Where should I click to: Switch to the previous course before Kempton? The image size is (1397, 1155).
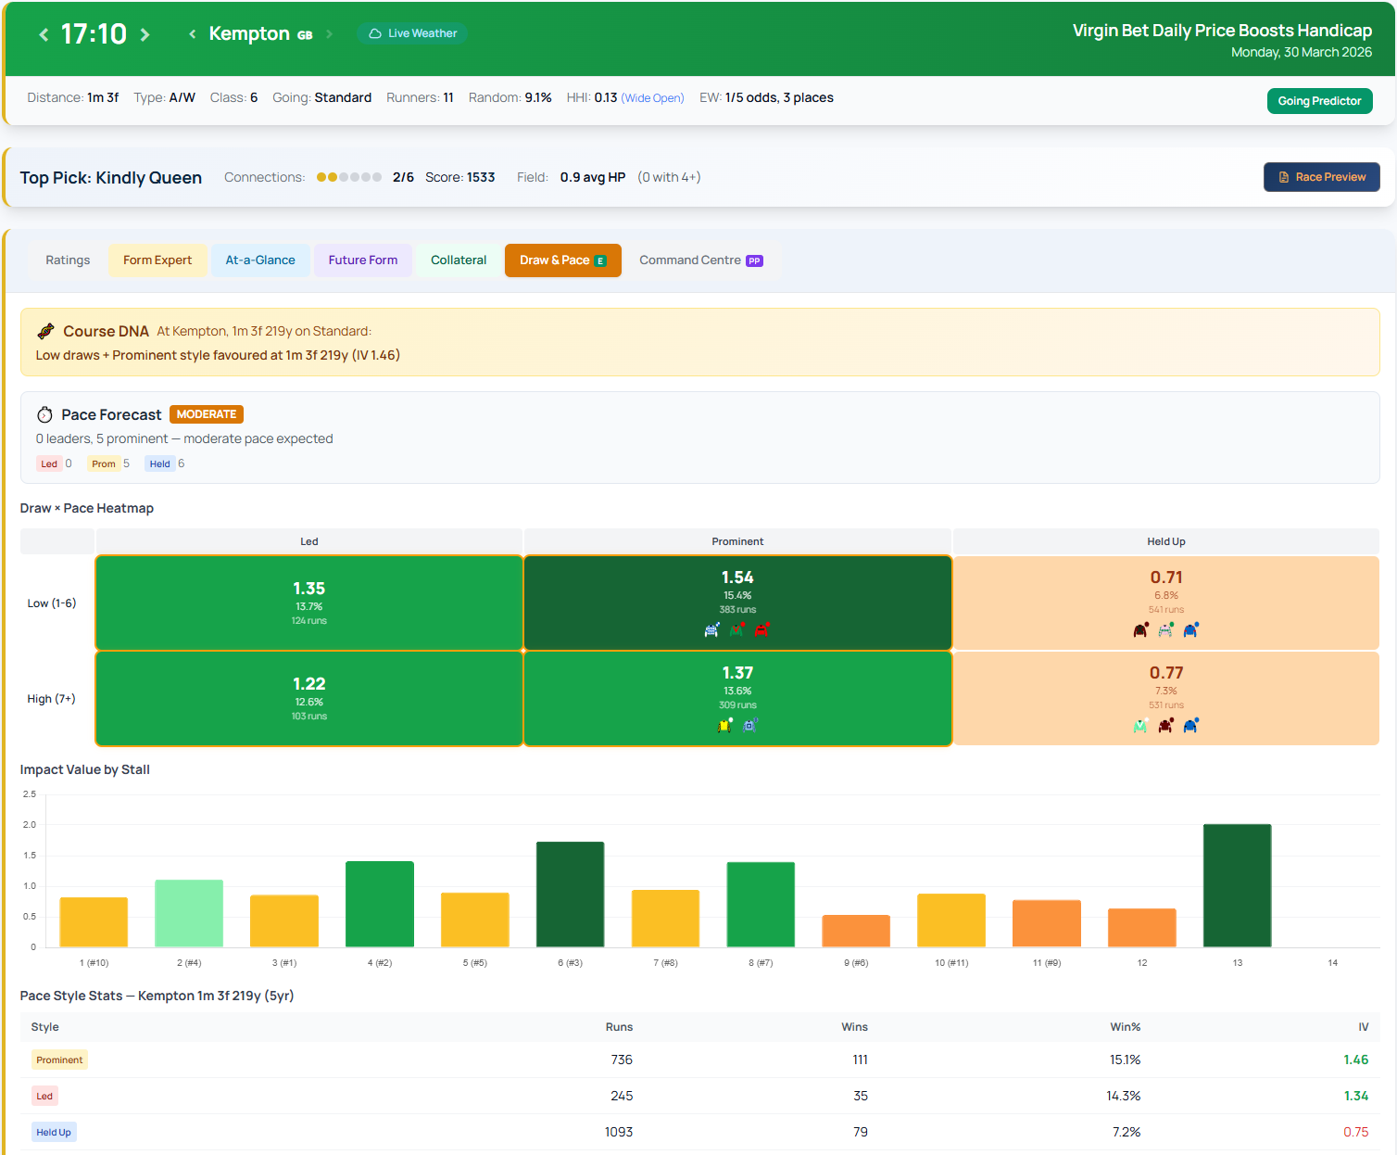193,34
